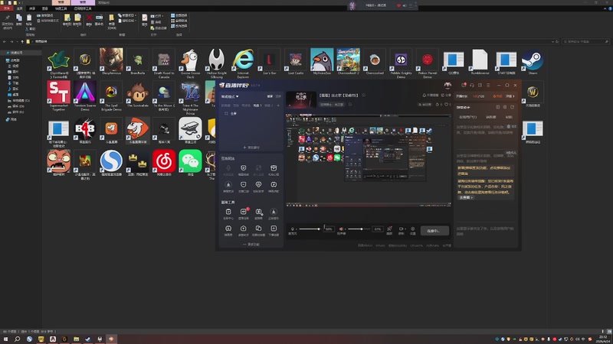Viewport: 613px width, 344px height.
Task: Open the Tales 4 The Nightmare Prince shortcut
Action: click(x=190, y=98)
